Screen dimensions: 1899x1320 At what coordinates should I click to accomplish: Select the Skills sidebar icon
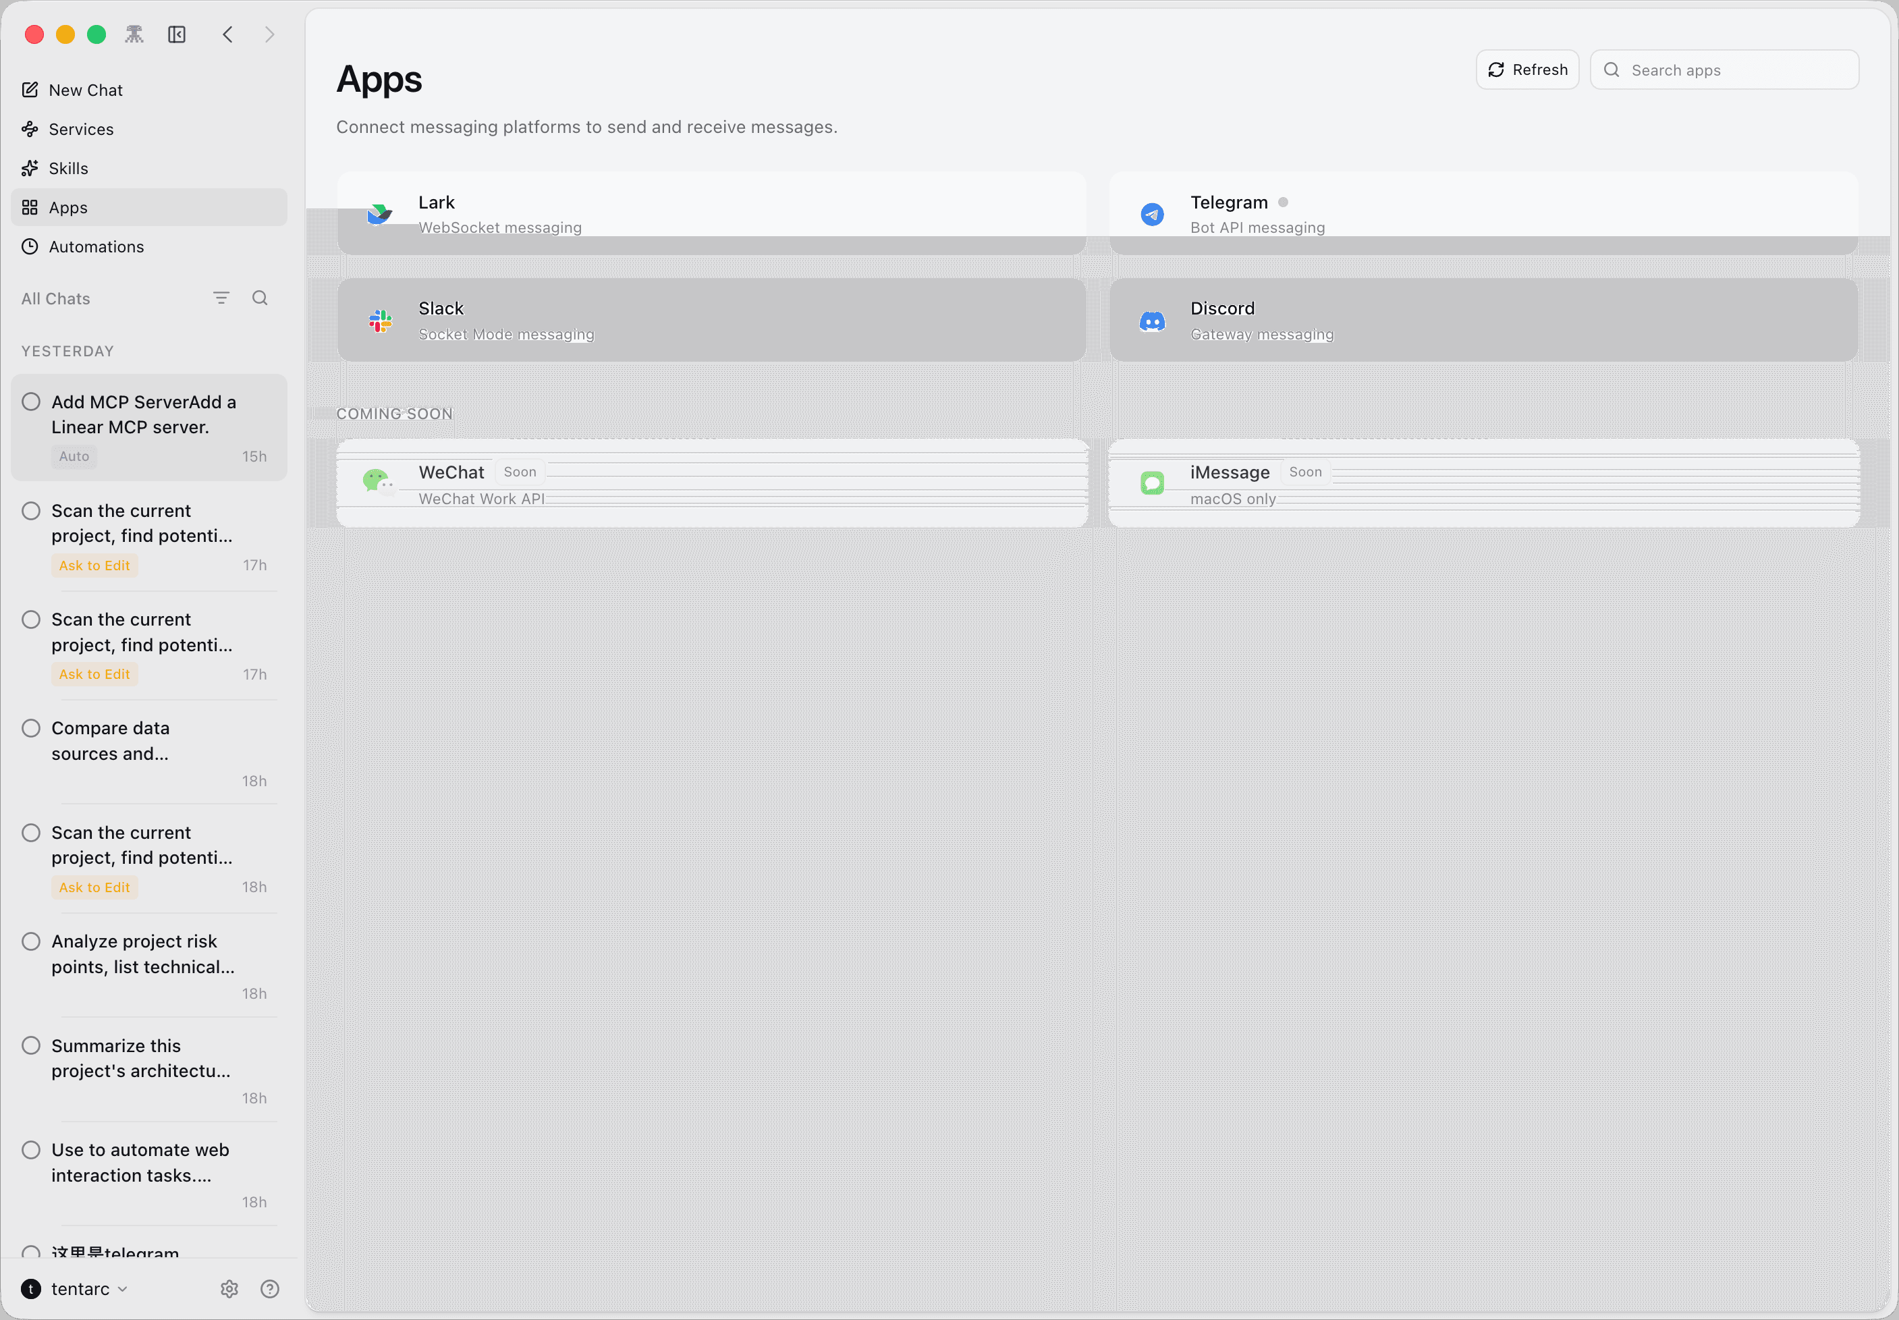pos(30,168)
